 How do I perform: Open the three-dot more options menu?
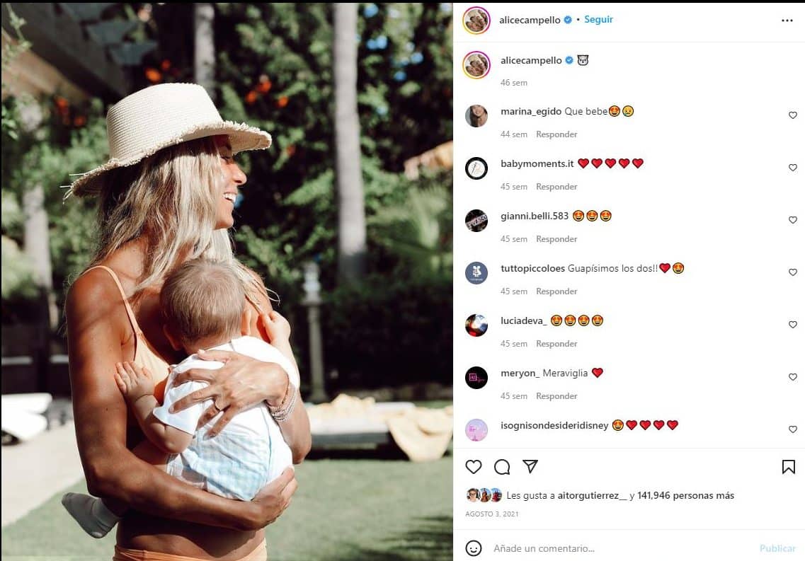coord(787,21)
